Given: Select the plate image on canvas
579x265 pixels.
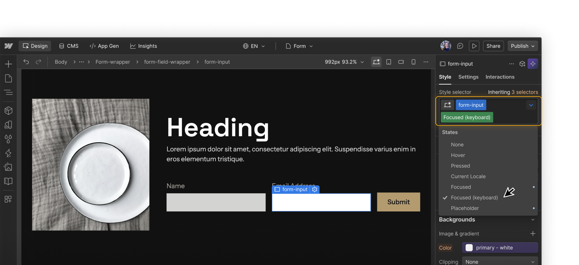Looking at the screenshot, I should pos(91,165).
